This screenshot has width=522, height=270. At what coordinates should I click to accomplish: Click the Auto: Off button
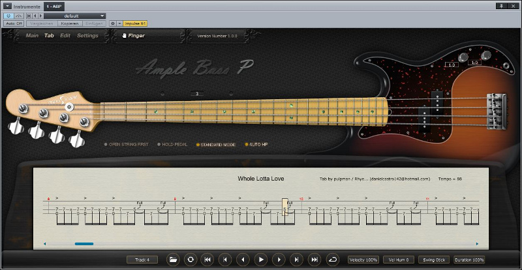click(14, 23)
